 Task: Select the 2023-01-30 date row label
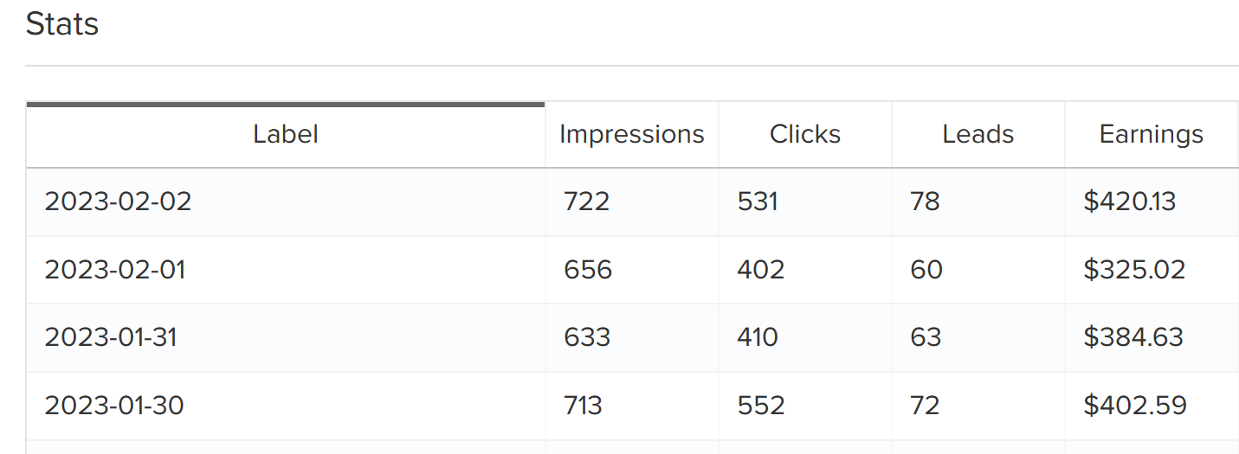click(114, 406)
